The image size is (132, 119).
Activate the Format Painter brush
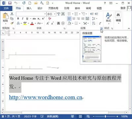(12, 23)
